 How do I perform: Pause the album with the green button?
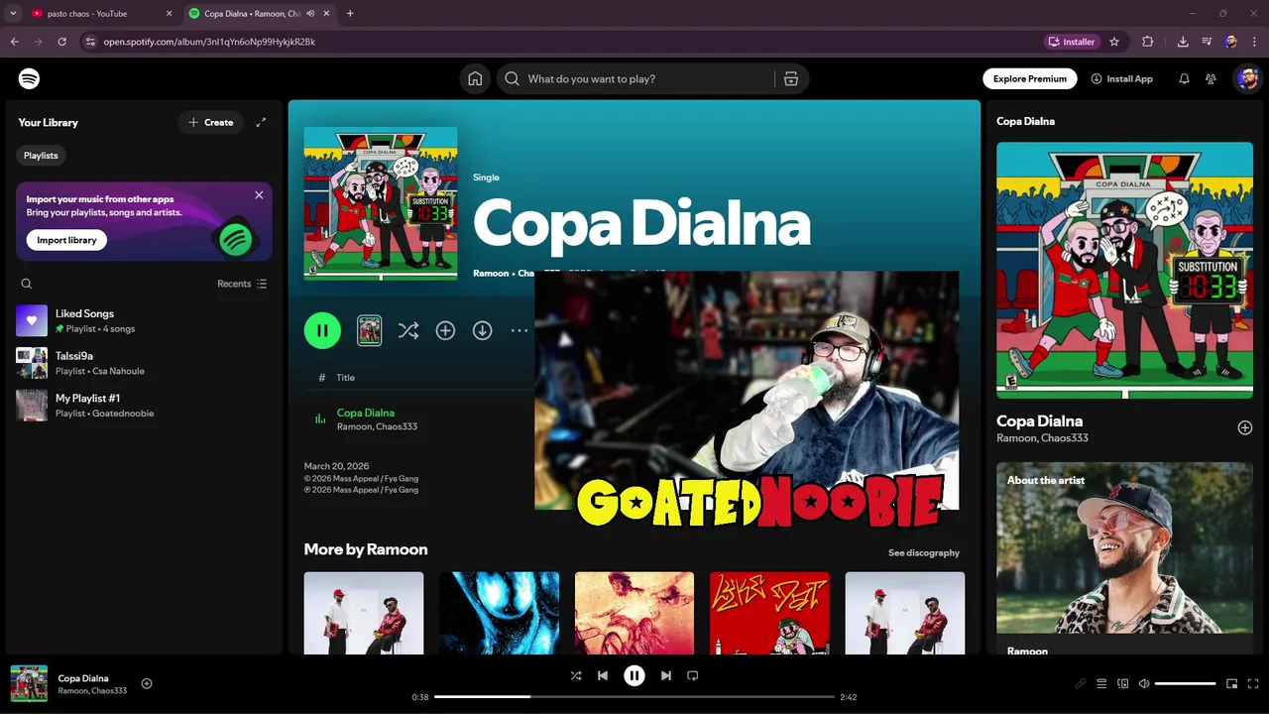(x=322, y=330)
